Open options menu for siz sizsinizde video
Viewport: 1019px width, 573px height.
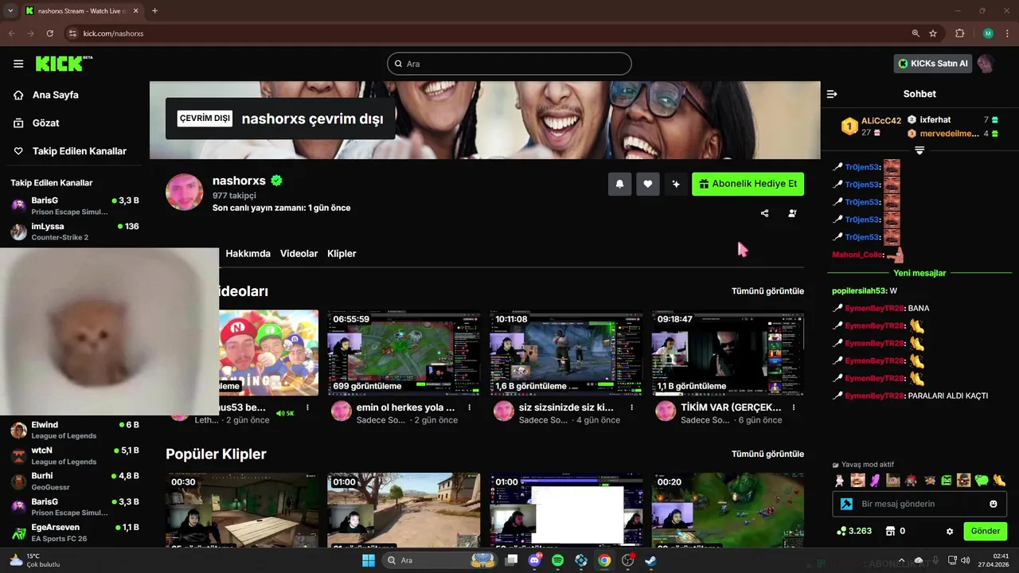pos(632,407)
